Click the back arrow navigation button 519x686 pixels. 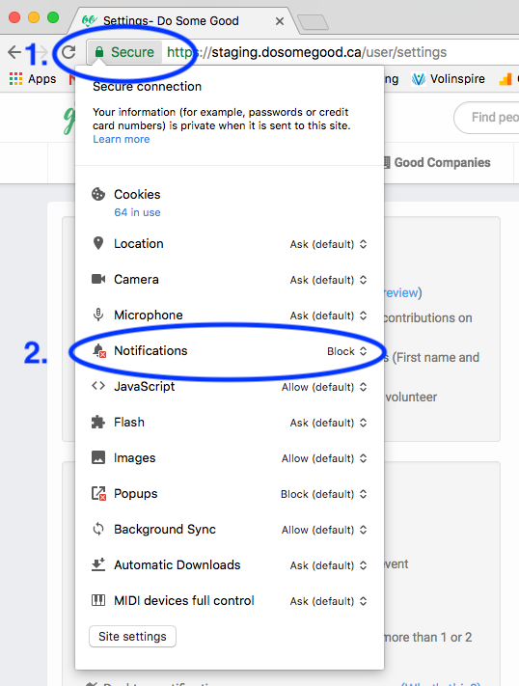coord(14,52)
